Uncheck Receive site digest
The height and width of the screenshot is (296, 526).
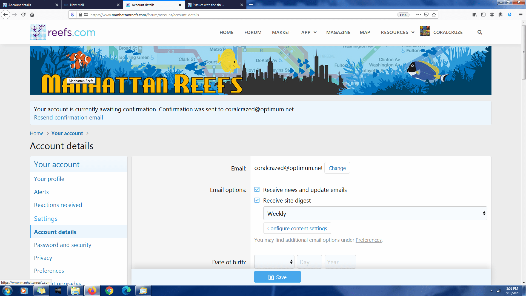(x=257, y=200)
